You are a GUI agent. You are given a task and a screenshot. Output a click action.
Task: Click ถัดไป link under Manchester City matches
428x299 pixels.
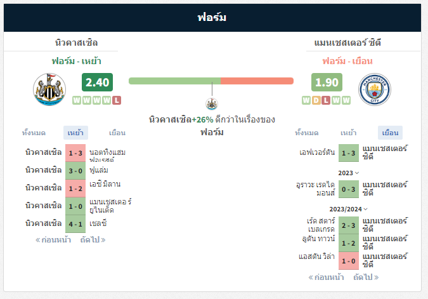[366, 277]
